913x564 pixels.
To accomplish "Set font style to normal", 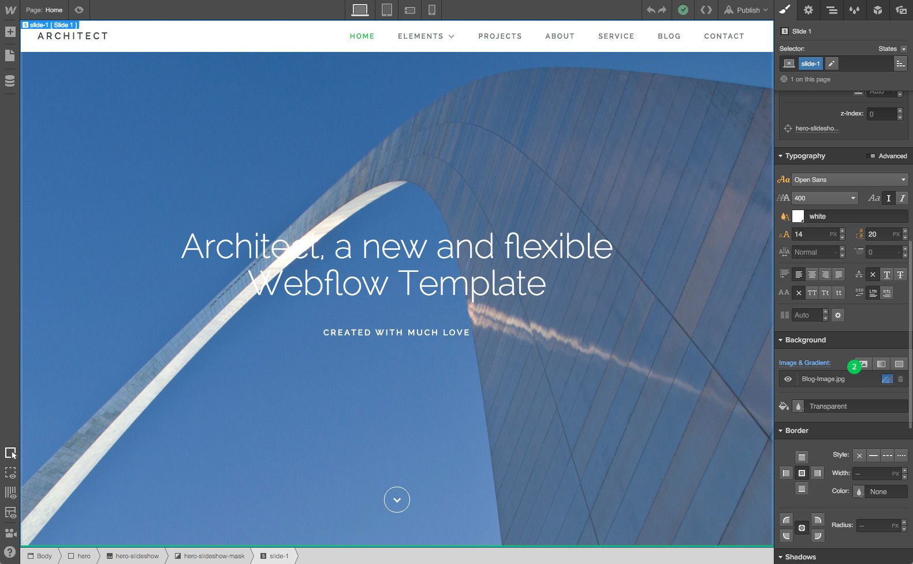I will [889, 198].
